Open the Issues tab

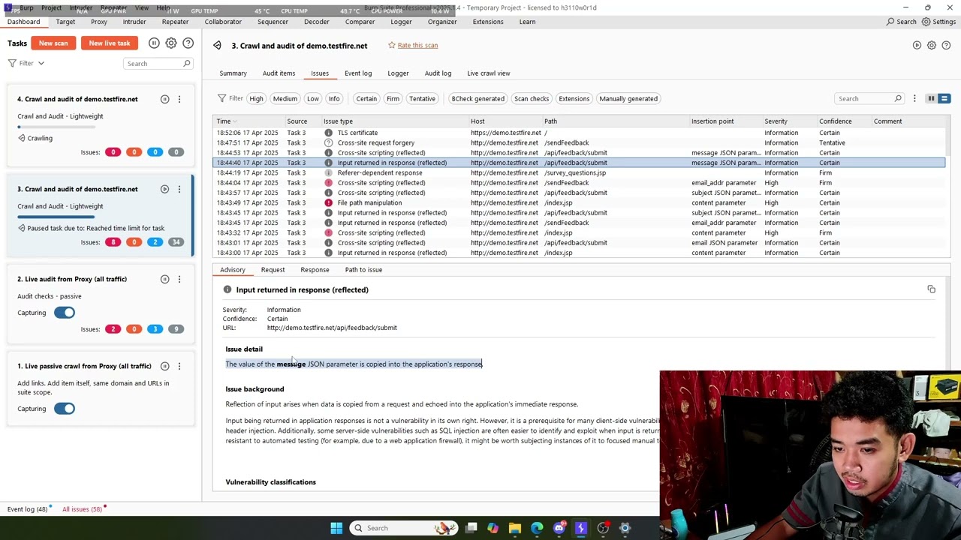pyautogui.click(x=320, y=73)
